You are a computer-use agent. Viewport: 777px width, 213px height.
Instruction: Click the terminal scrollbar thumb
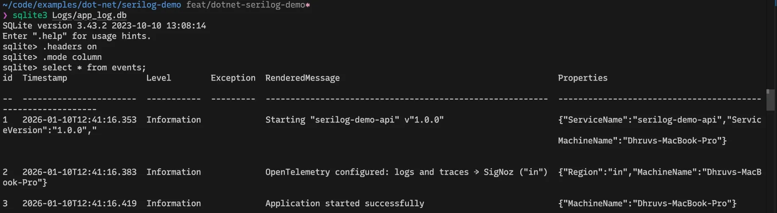pyautogui.click(x=770, y=100)
